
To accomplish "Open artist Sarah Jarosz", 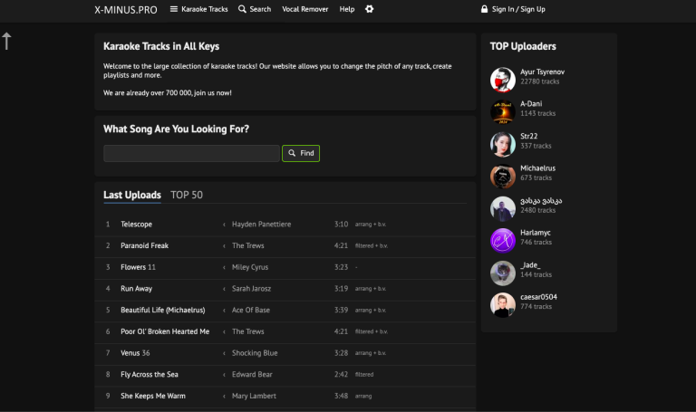I will pyautogui.click(x=251, y=288).
